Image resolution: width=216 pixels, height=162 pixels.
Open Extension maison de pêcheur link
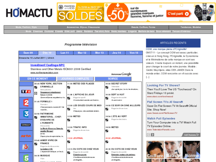pyautogui.click(x=123, y=155)
